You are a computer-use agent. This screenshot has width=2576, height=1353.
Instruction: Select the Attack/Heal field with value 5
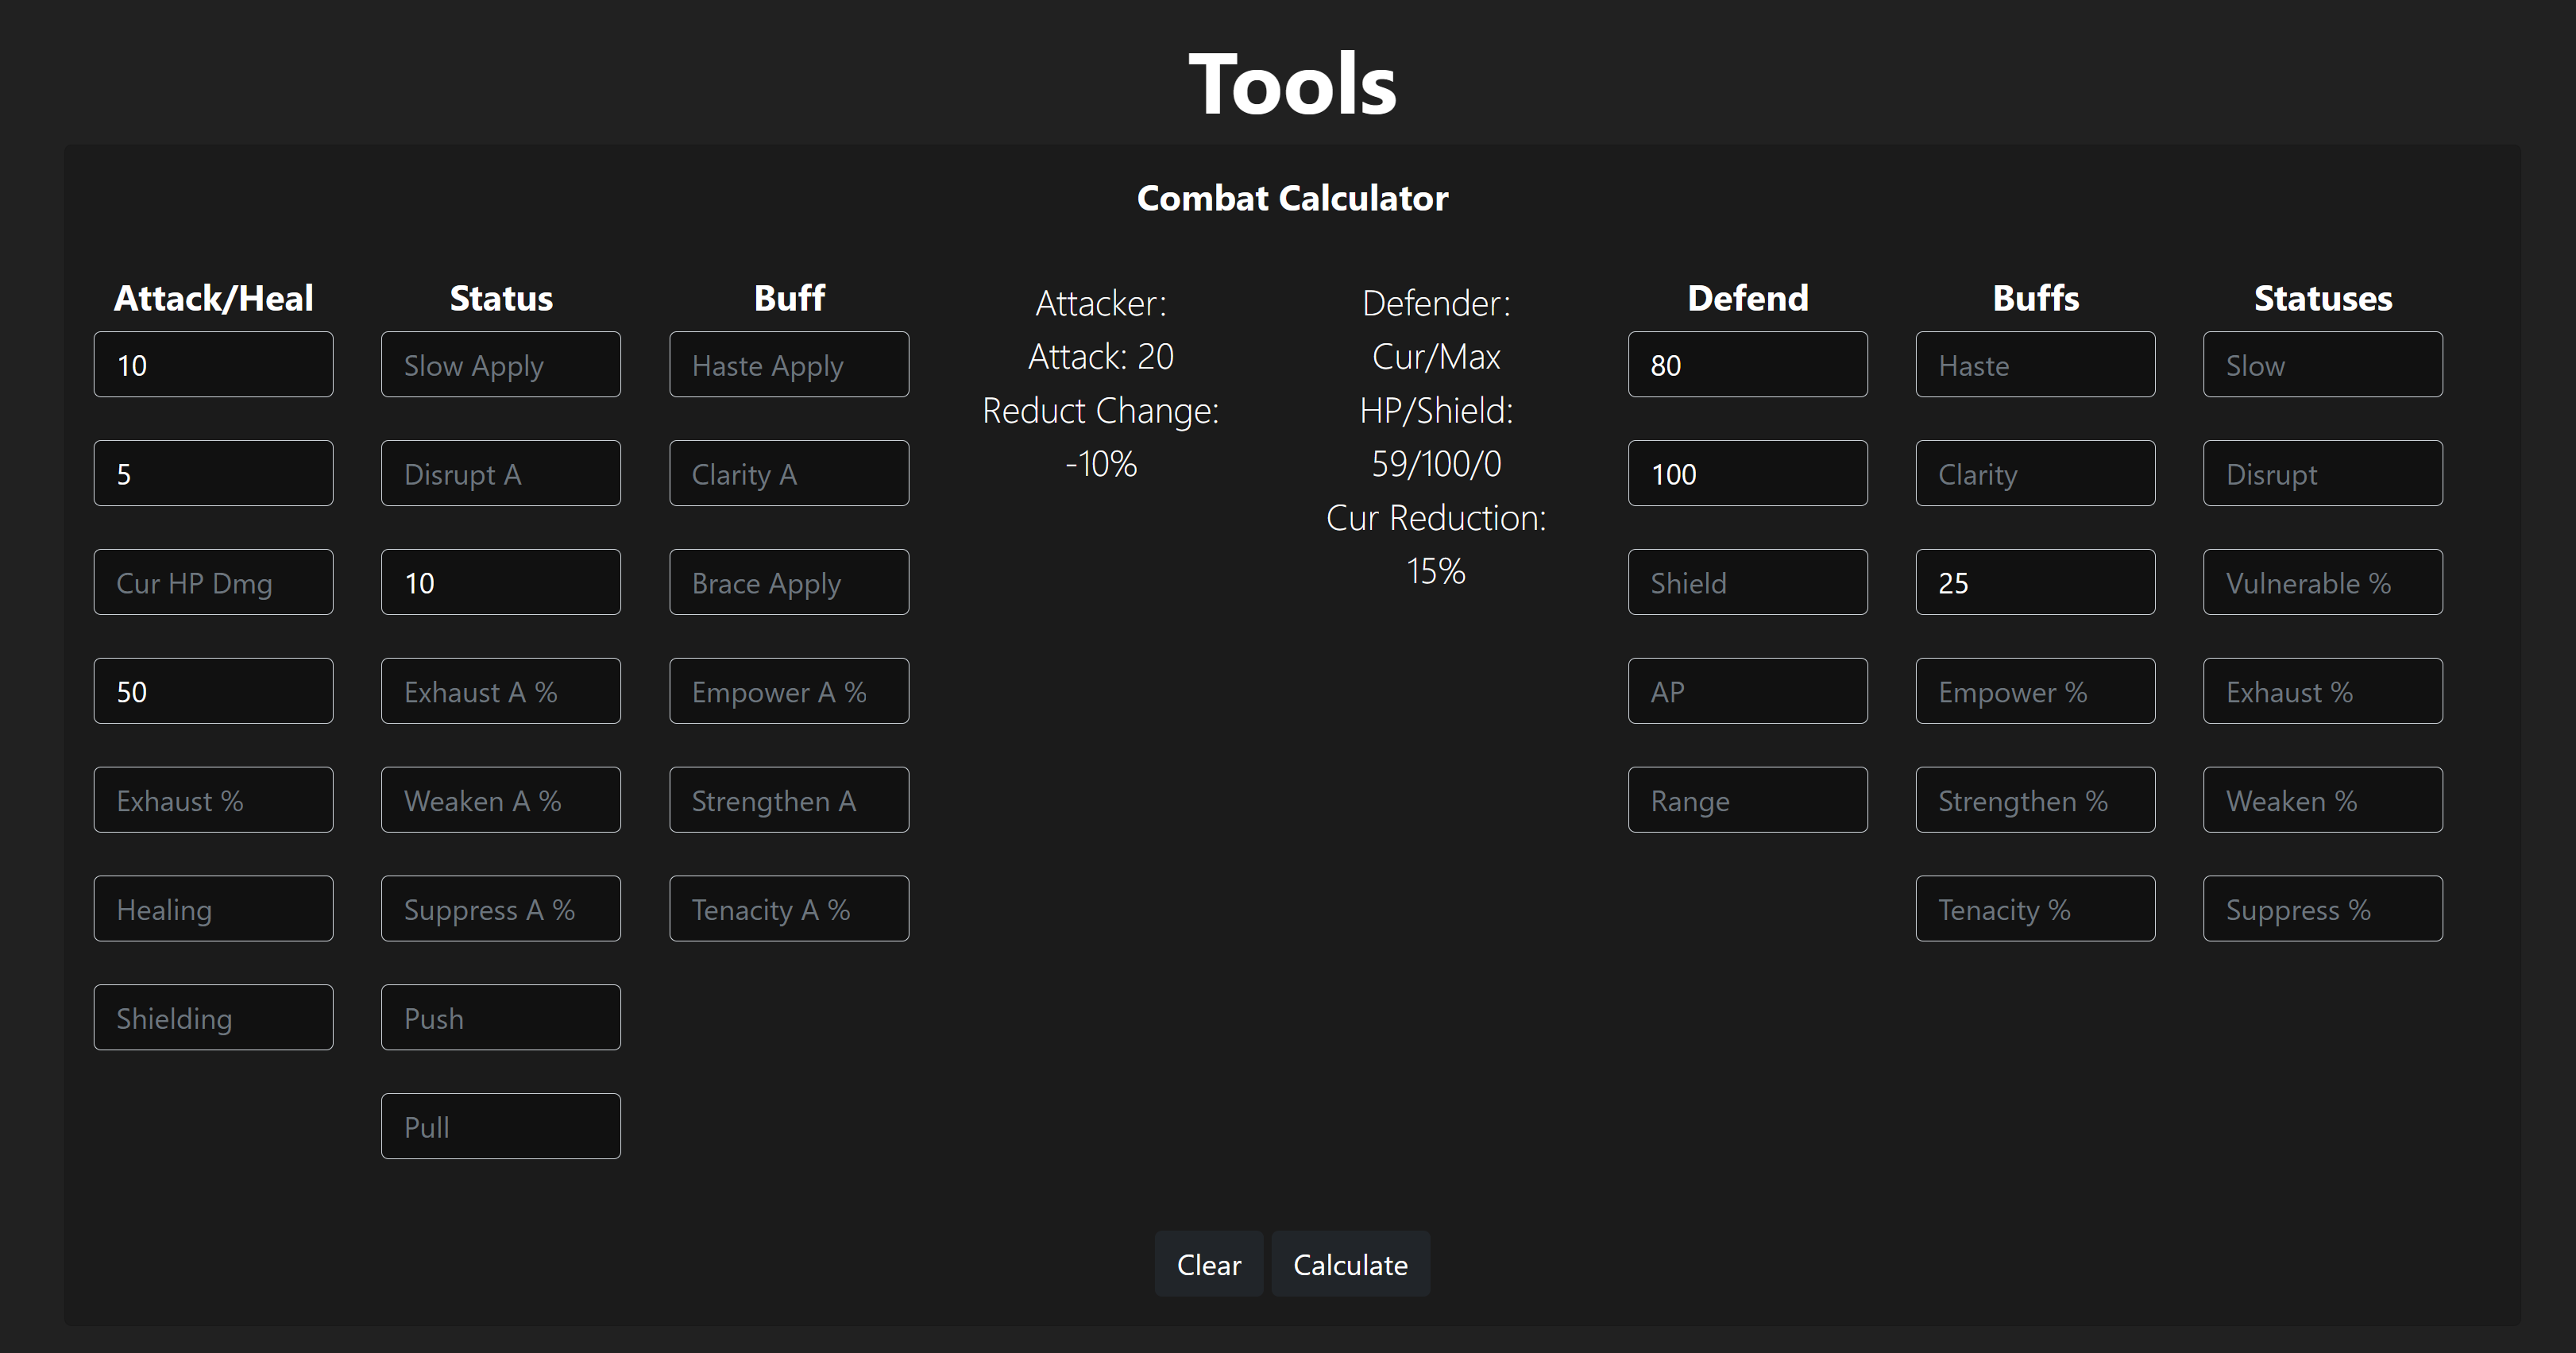pyautogui.click(x=213, y=473)
